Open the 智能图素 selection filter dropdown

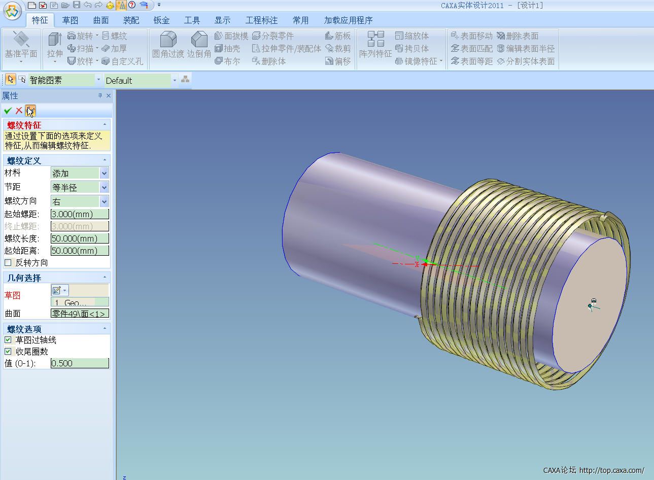coord(99,80)
